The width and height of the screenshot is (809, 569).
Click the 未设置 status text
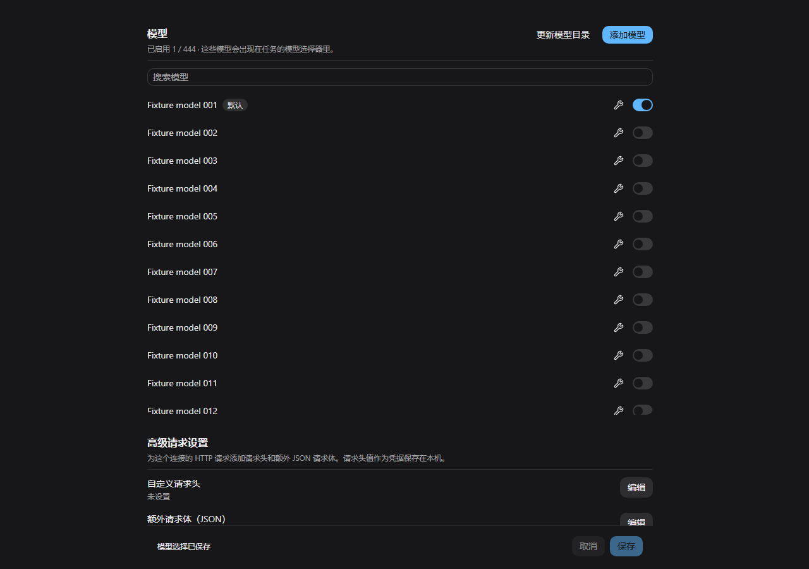(x=159, y=497)
